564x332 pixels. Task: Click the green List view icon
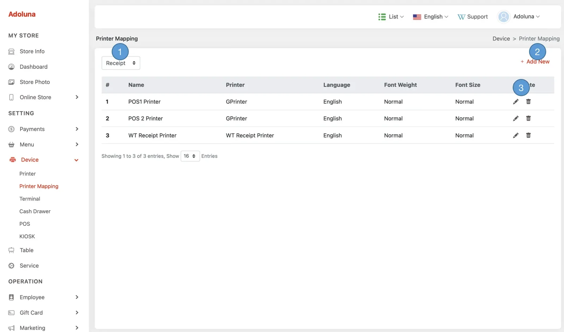[382, 17]
